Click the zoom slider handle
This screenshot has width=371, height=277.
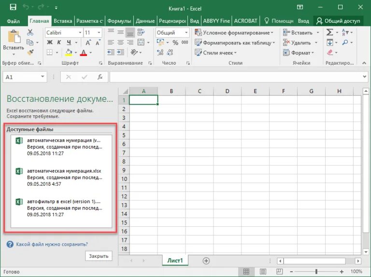click(x=316, y=272)
